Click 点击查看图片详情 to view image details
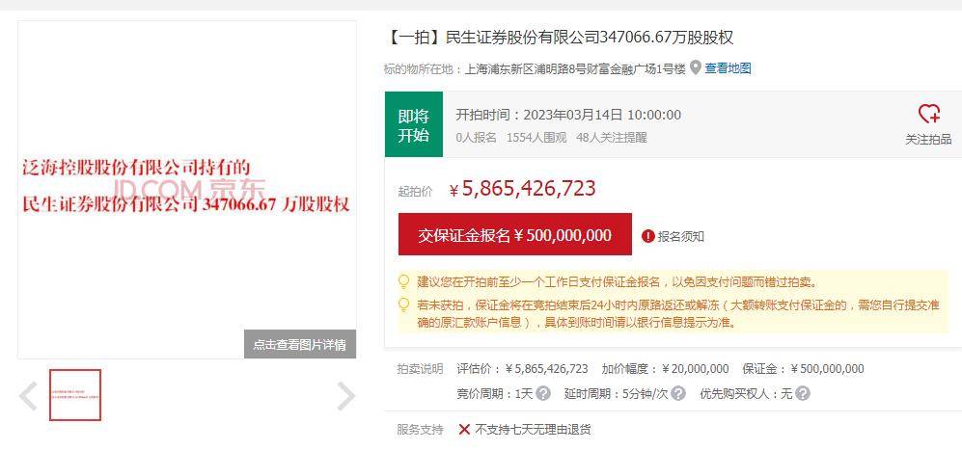This screenshot has height=450, width=962. [300, 345]
